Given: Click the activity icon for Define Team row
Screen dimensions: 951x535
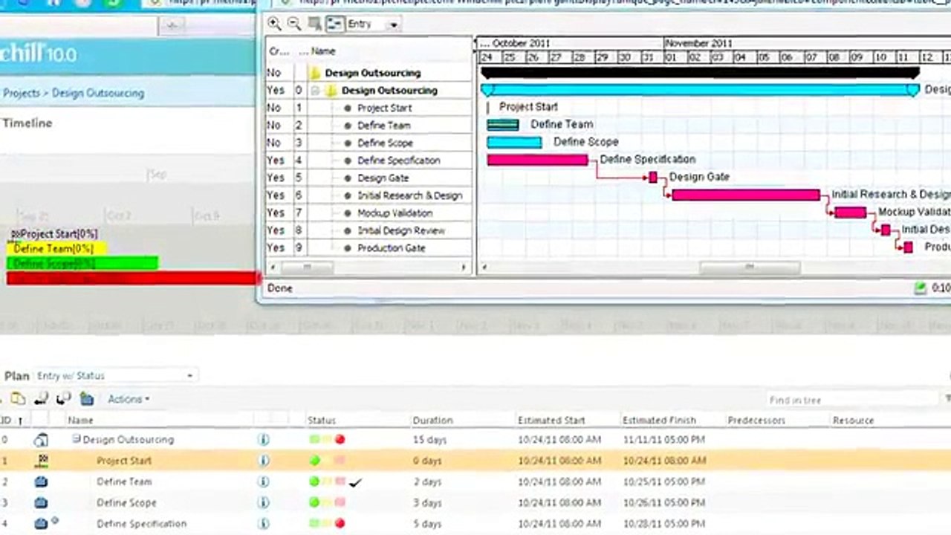Looking at the screenshot, I should (x=42, y=481).
